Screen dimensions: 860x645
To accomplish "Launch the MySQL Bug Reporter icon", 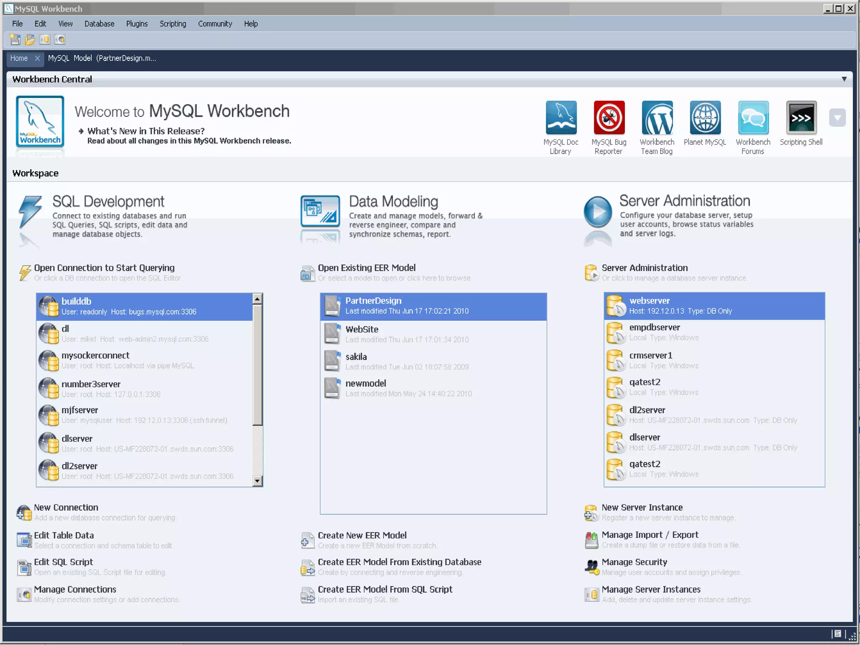I will coord(608,118).
